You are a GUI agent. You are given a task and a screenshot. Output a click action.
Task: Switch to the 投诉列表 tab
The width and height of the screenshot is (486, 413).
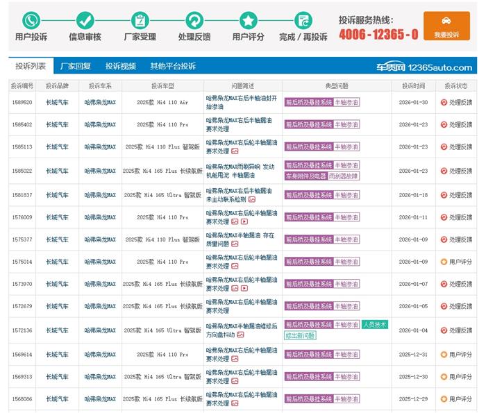click(x=31, y=67)
